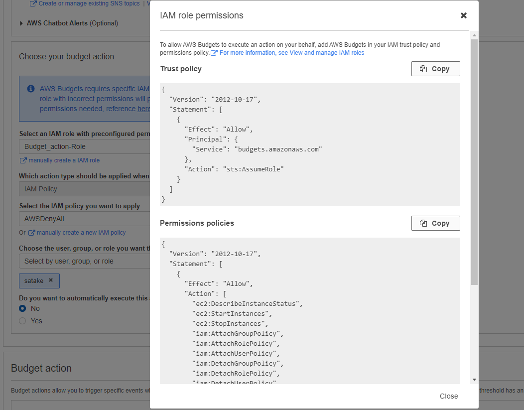The image size is (524, 410).
Task: Open the Budget_action-Role dropdown
Action: click(x=85, y=146)
